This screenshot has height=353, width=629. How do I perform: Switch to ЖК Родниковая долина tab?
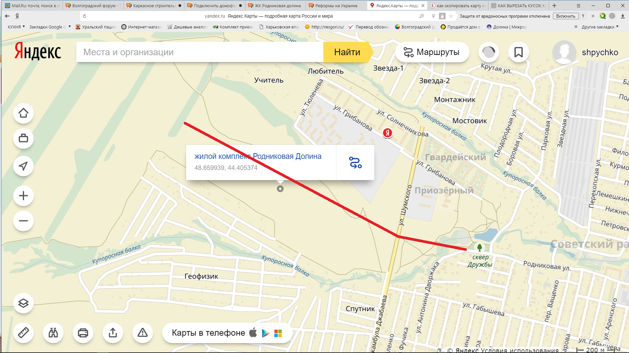(277, 6)
